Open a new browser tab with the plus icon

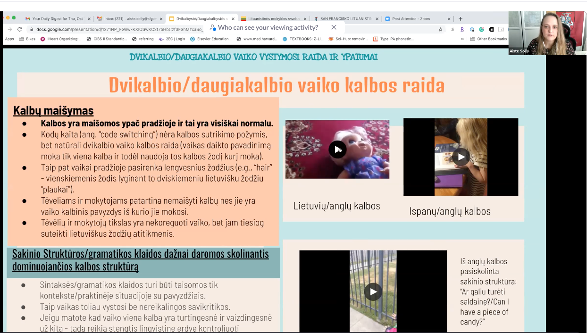click(461, 19)
